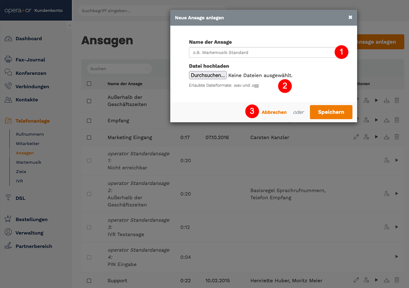This screenshot has width=409, height=288.
Task: Check the Standardansage 3 row checkbox
Action: (89, 227)
